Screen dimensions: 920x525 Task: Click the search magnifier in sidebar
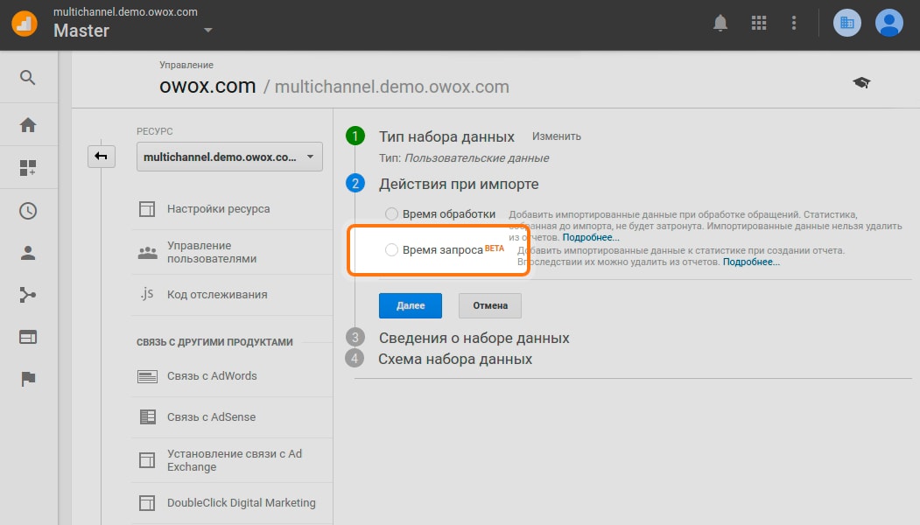tap(28, 77)
